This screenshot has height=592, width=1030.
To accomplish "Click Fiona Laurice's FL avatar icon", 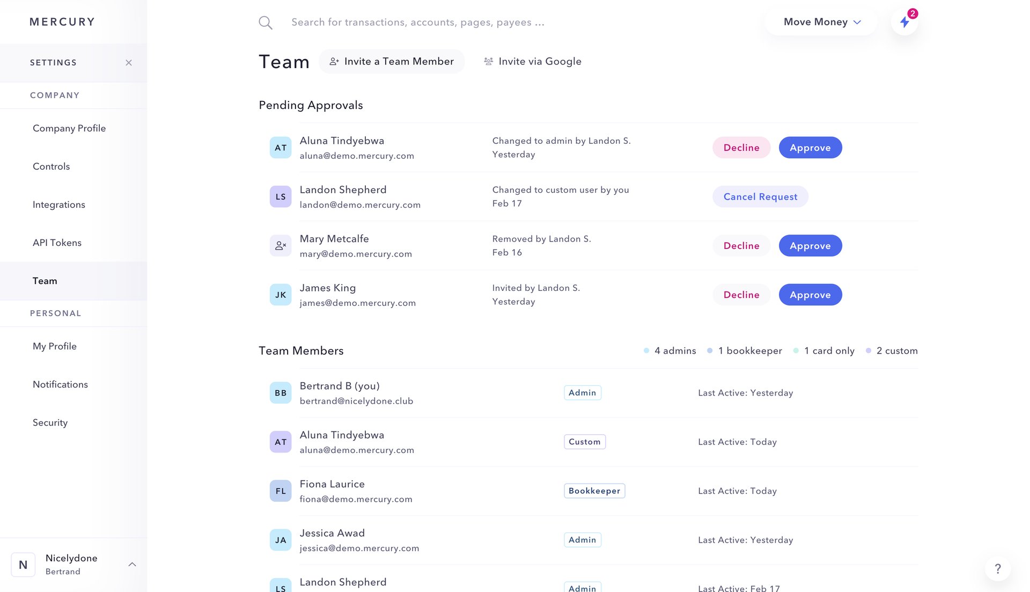I will point(280,490).
